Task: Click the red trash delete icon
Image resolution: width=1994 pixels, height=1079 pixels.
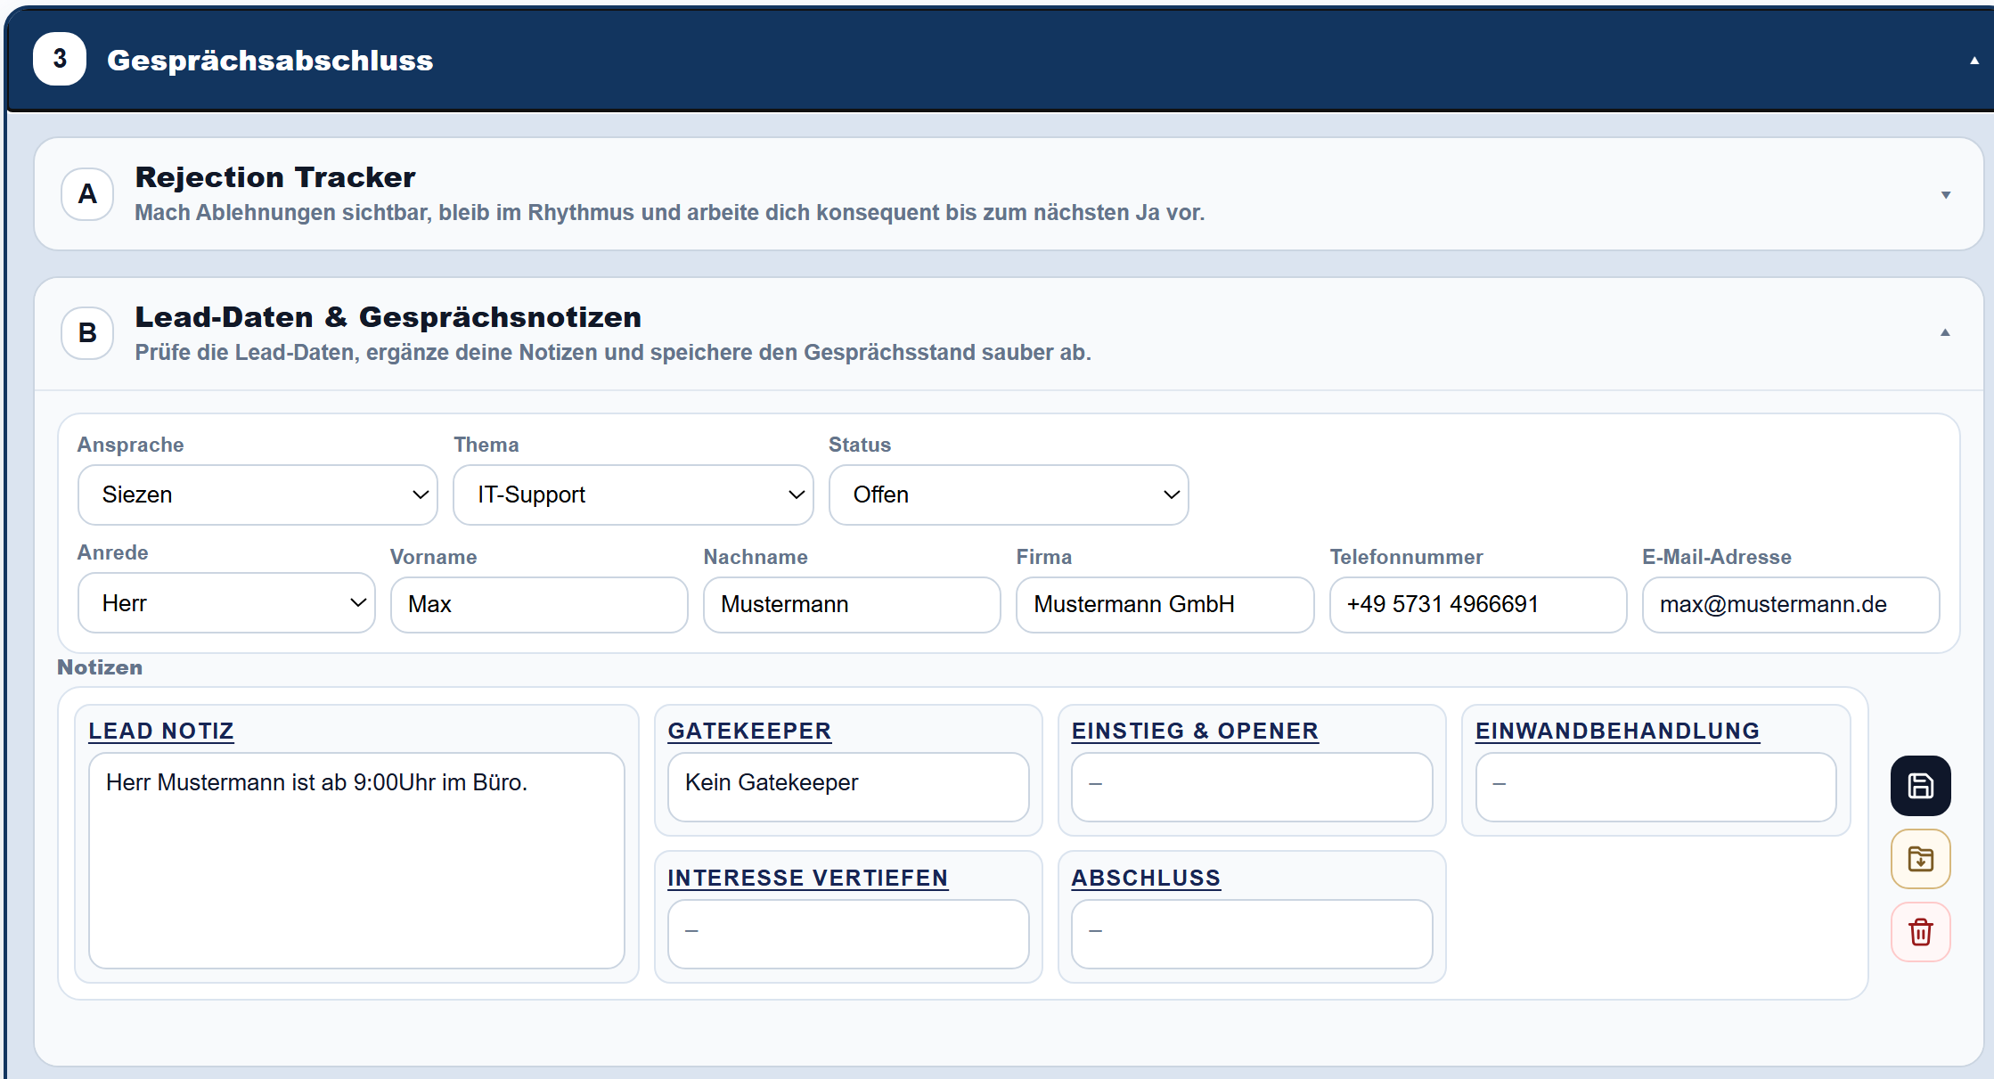Action: (x=1920, y=932)
